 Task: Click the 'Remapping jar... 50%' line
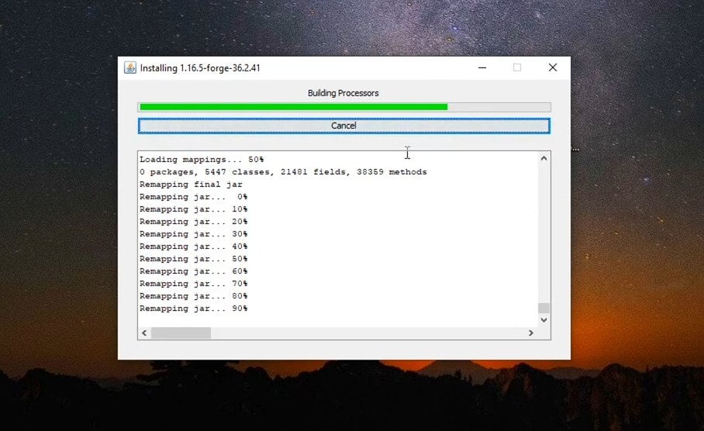[194, 259]
